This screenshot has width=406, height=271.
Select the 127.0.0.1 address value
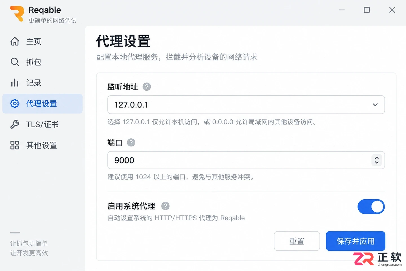[x=131, y=105]
